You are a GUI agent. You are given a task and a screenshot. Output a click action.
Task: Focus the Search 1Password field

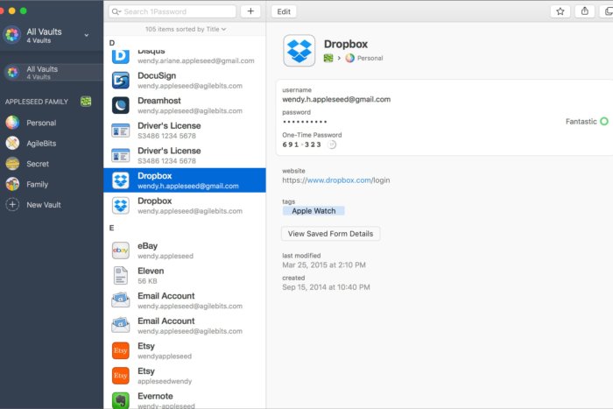tap(173, 11)
